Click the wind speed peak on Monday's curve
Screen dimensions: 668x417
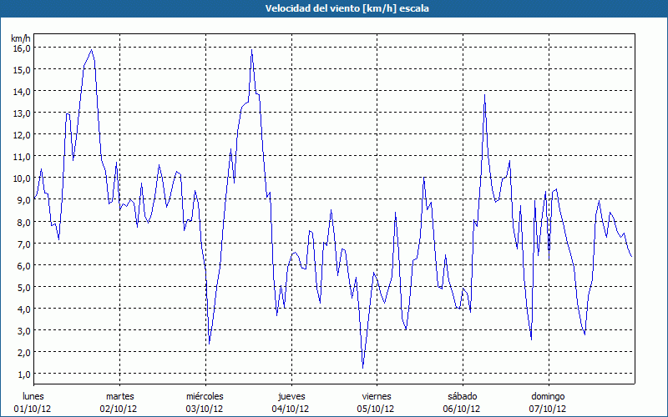pos(92,50)
